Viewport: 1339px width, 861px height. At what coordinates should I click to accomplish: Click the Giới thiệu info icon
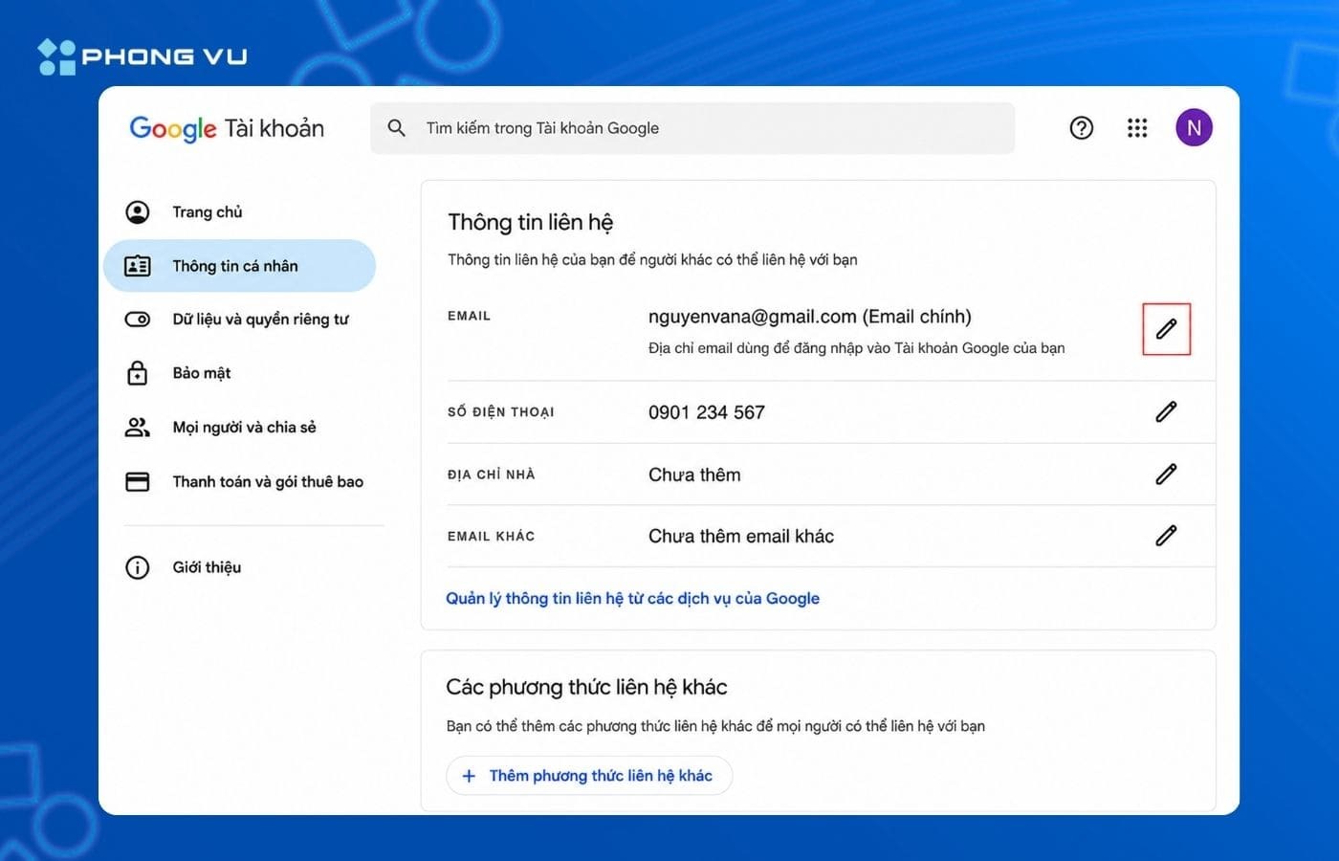click(x=138, y=567)
